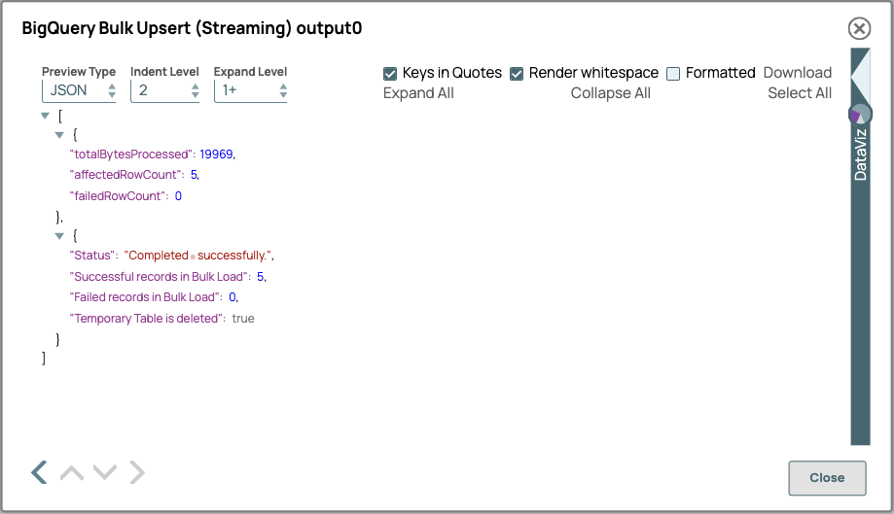Go to next record with right arrow

point(137,472)
